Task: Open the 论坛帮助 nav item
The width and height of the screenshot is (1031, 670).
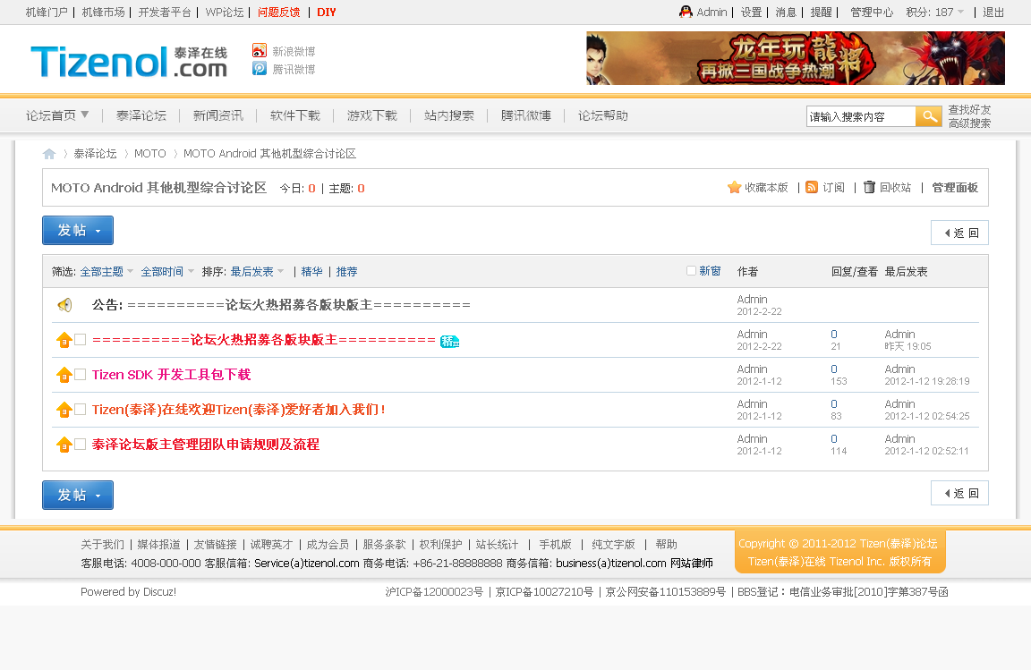Action: pos(603,115)
